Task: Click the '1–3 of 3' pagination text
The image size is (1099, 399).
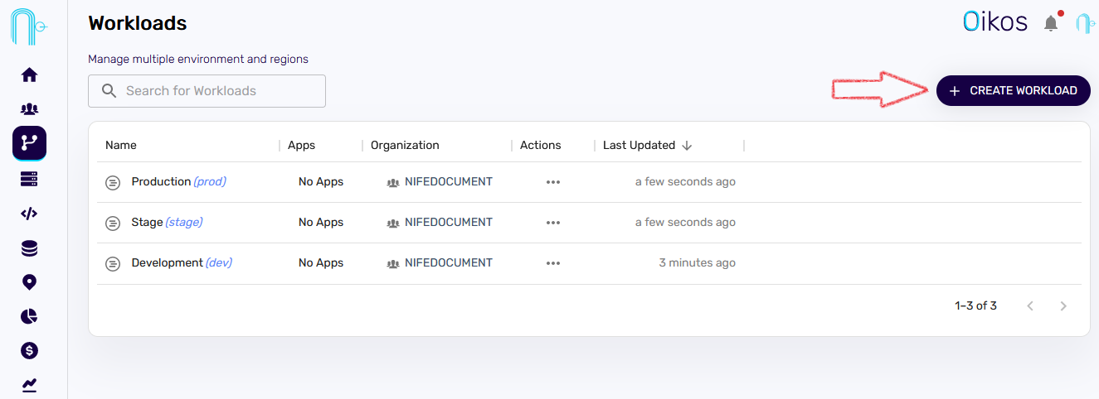Action: (976, 305)
